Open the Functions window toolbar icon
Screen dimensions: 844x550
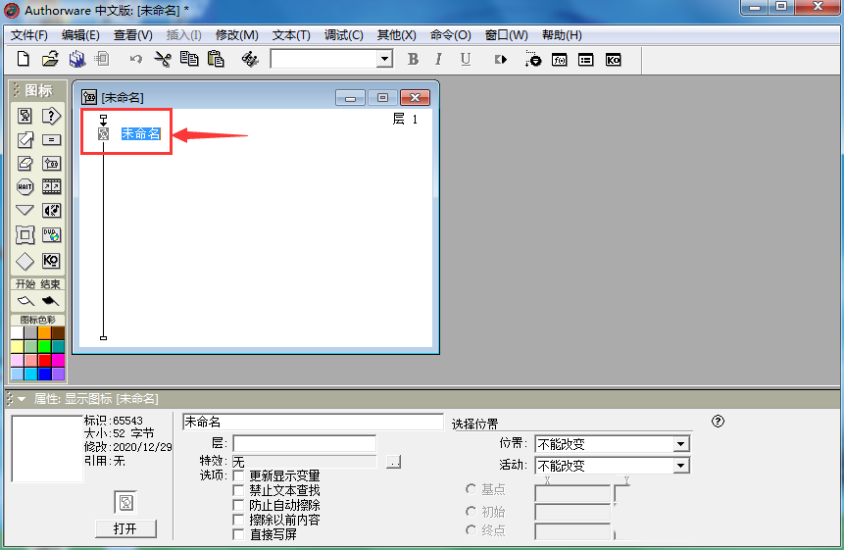coord(560,60)
